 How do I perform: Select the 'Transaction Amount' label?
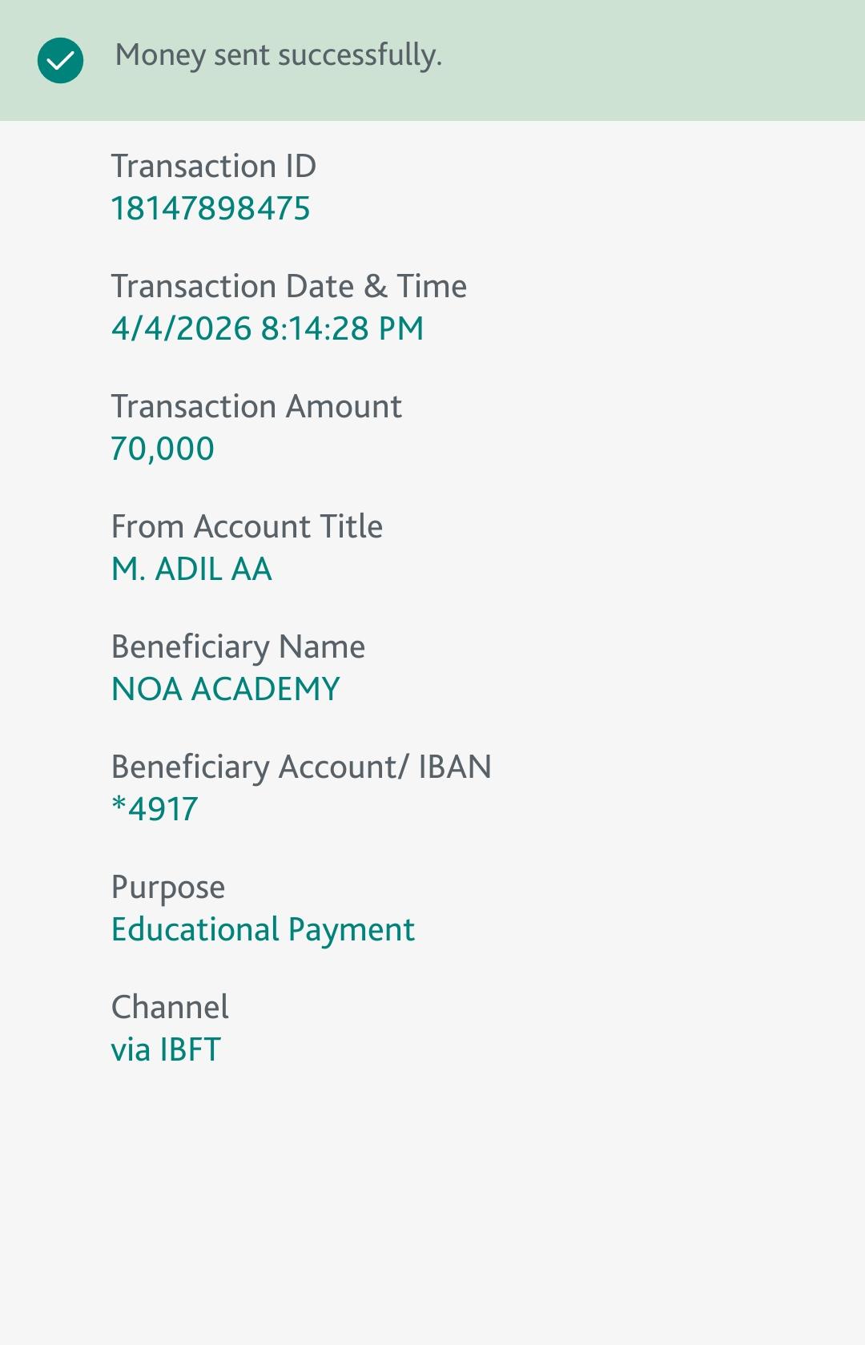coord(255,406)
